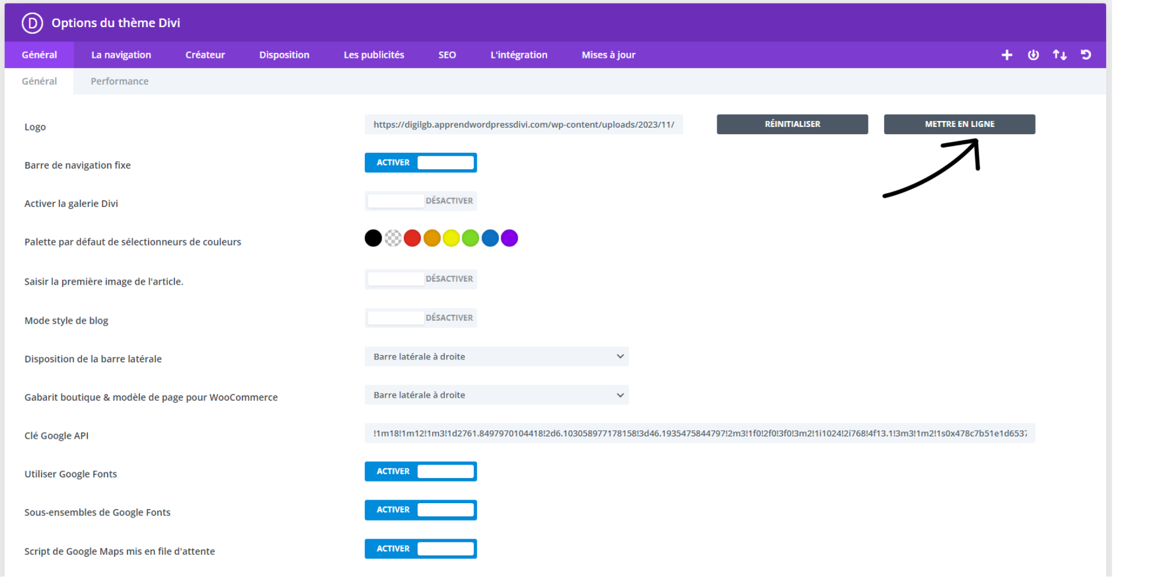Click the plus icon in top bar
The height and width of the screenshot is (585, 1150).
click(x=1007, y=55)
